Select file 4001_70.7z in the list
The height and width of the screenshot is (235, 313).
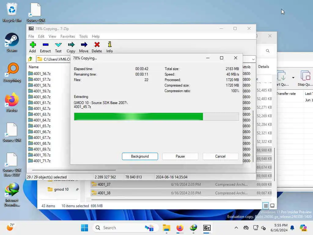click(39, 155)
